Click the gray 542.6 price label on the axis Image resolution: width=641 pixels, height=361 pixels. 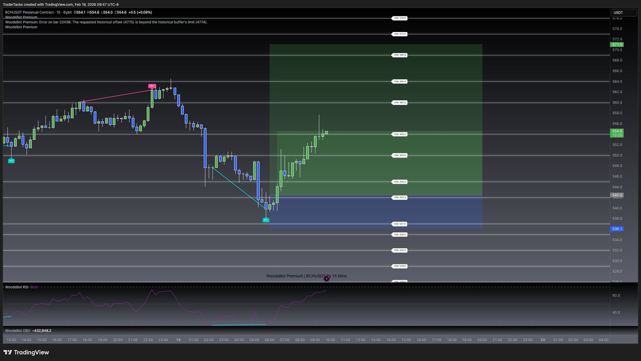tap(616, 195)
